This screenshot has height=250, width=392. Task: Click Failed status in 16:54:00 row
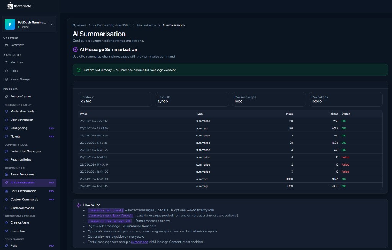(345, 172)
